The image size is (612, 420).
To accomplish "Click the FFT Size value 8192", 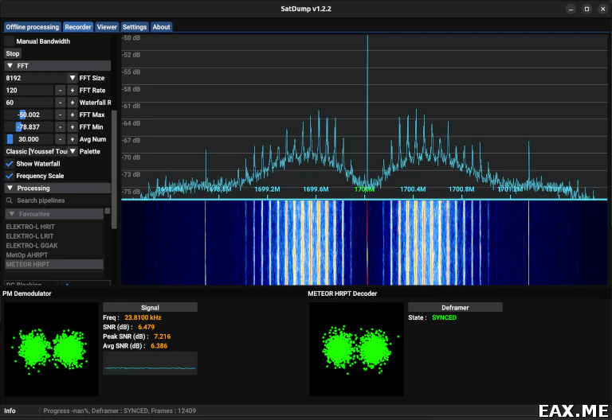I will 36,78.
